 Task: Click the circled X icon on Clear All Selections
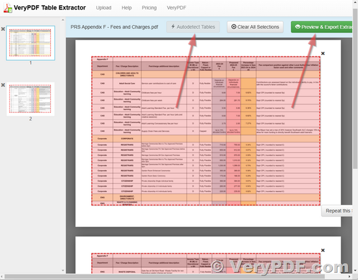[x=234, y=27]
